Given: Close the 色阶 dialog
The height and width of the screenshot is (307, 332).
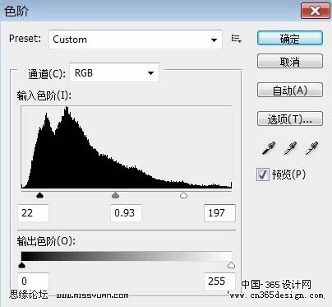Looking at the screenshot, I should click(316, 11).
